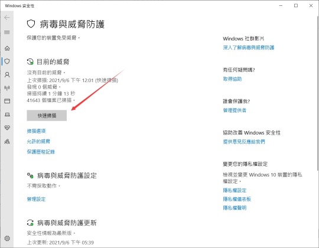The width and height of the screenshot is (319, 248).
Task: Click the 發現 0 個威脅 text
Action: [x=44, y=87]
